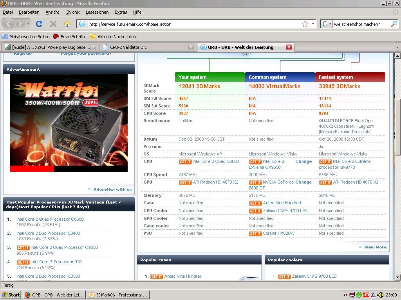
Task: Open Intel Core 2 Quad Processor Q6600 link
Action: pyautogui.click(x=50, y=219)
